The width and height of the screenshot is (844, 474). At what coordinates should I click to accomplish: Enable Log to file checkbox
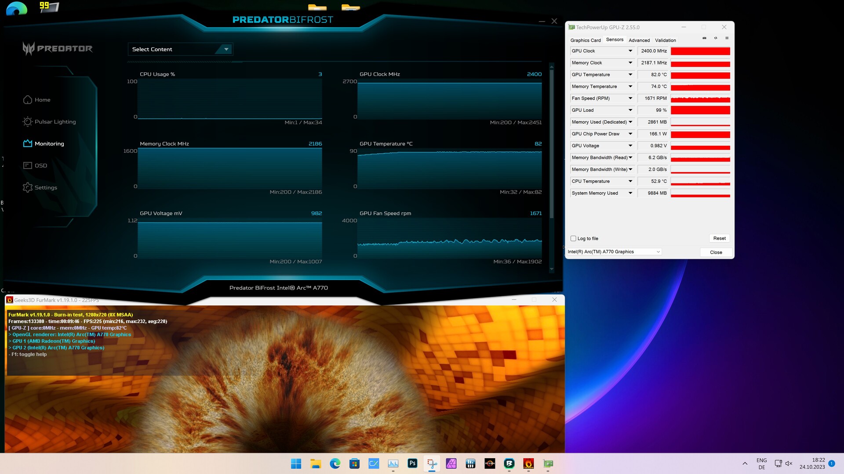point(573,238)
